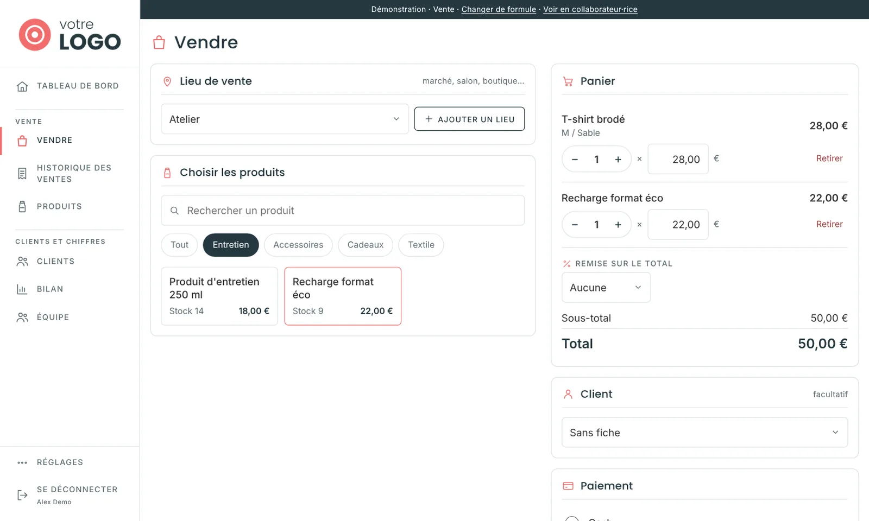This screenshot has width=869, height=521.
Task: Remove Recharge format éco with Retirer link
Action: [829, 224]
